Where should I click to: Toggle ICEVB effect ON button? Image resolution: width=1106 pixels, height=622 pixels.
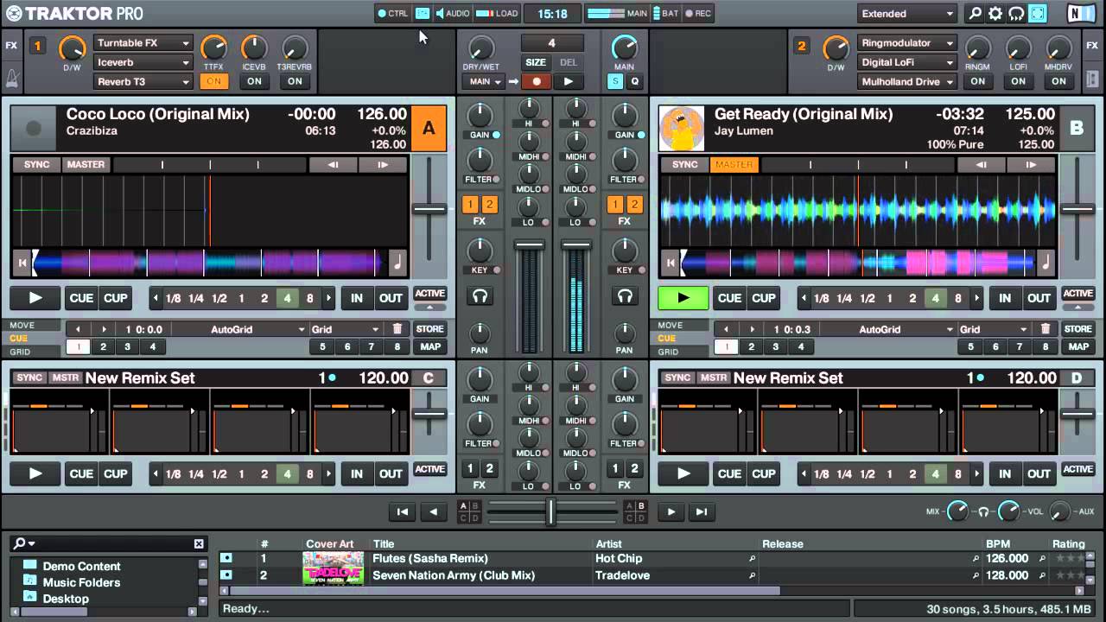click(x=254, y=81)
